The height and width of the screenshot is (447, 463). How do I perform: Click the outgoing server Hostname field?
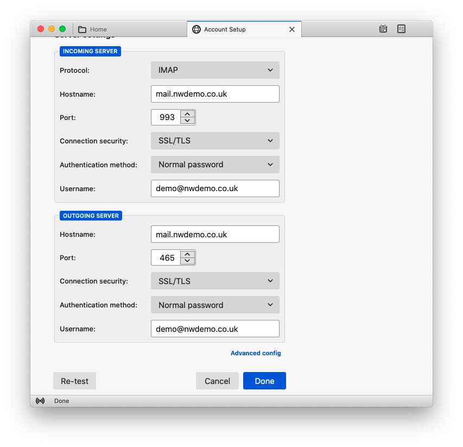215,234
